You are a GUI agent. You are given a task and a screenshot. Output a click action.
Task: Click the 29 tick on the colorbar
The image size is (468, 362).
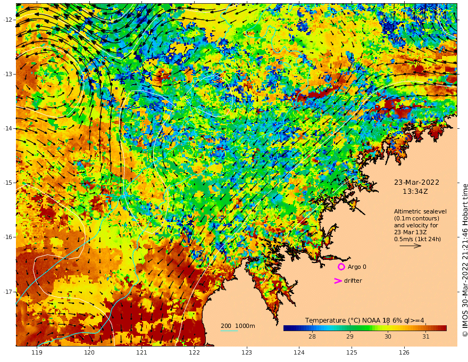[350, 336]
